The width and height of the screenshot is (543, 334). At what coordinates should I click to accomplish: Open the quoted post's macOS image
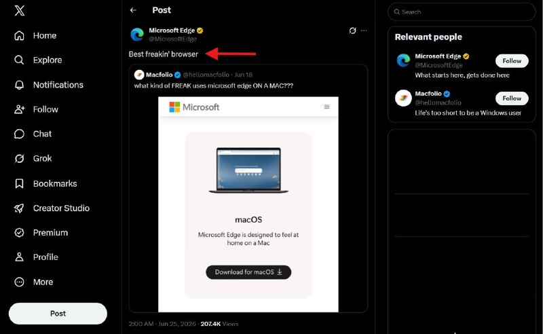pos(248,204)
